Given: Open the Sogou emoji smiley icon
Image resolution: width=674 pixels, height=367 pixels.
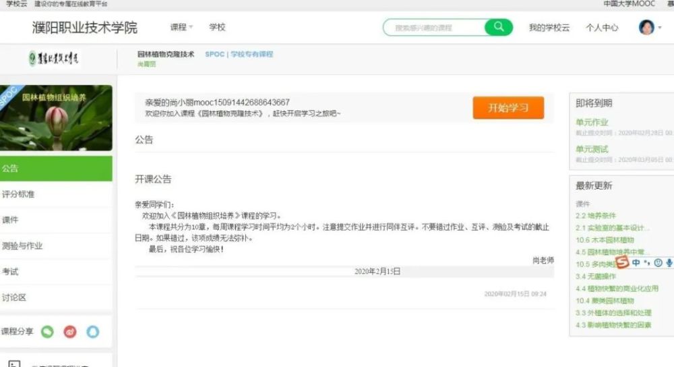Looking at the screenshot, I should pos(658,262).
